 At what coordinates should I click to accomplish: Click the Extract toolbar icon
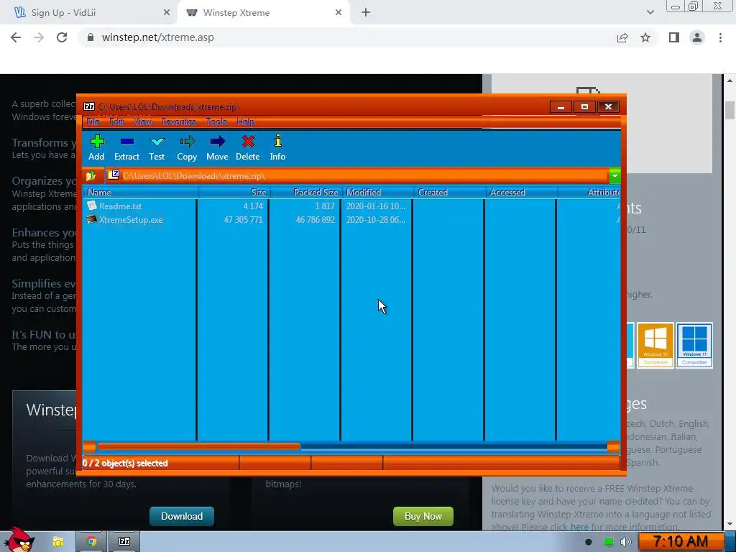point(126,147)
